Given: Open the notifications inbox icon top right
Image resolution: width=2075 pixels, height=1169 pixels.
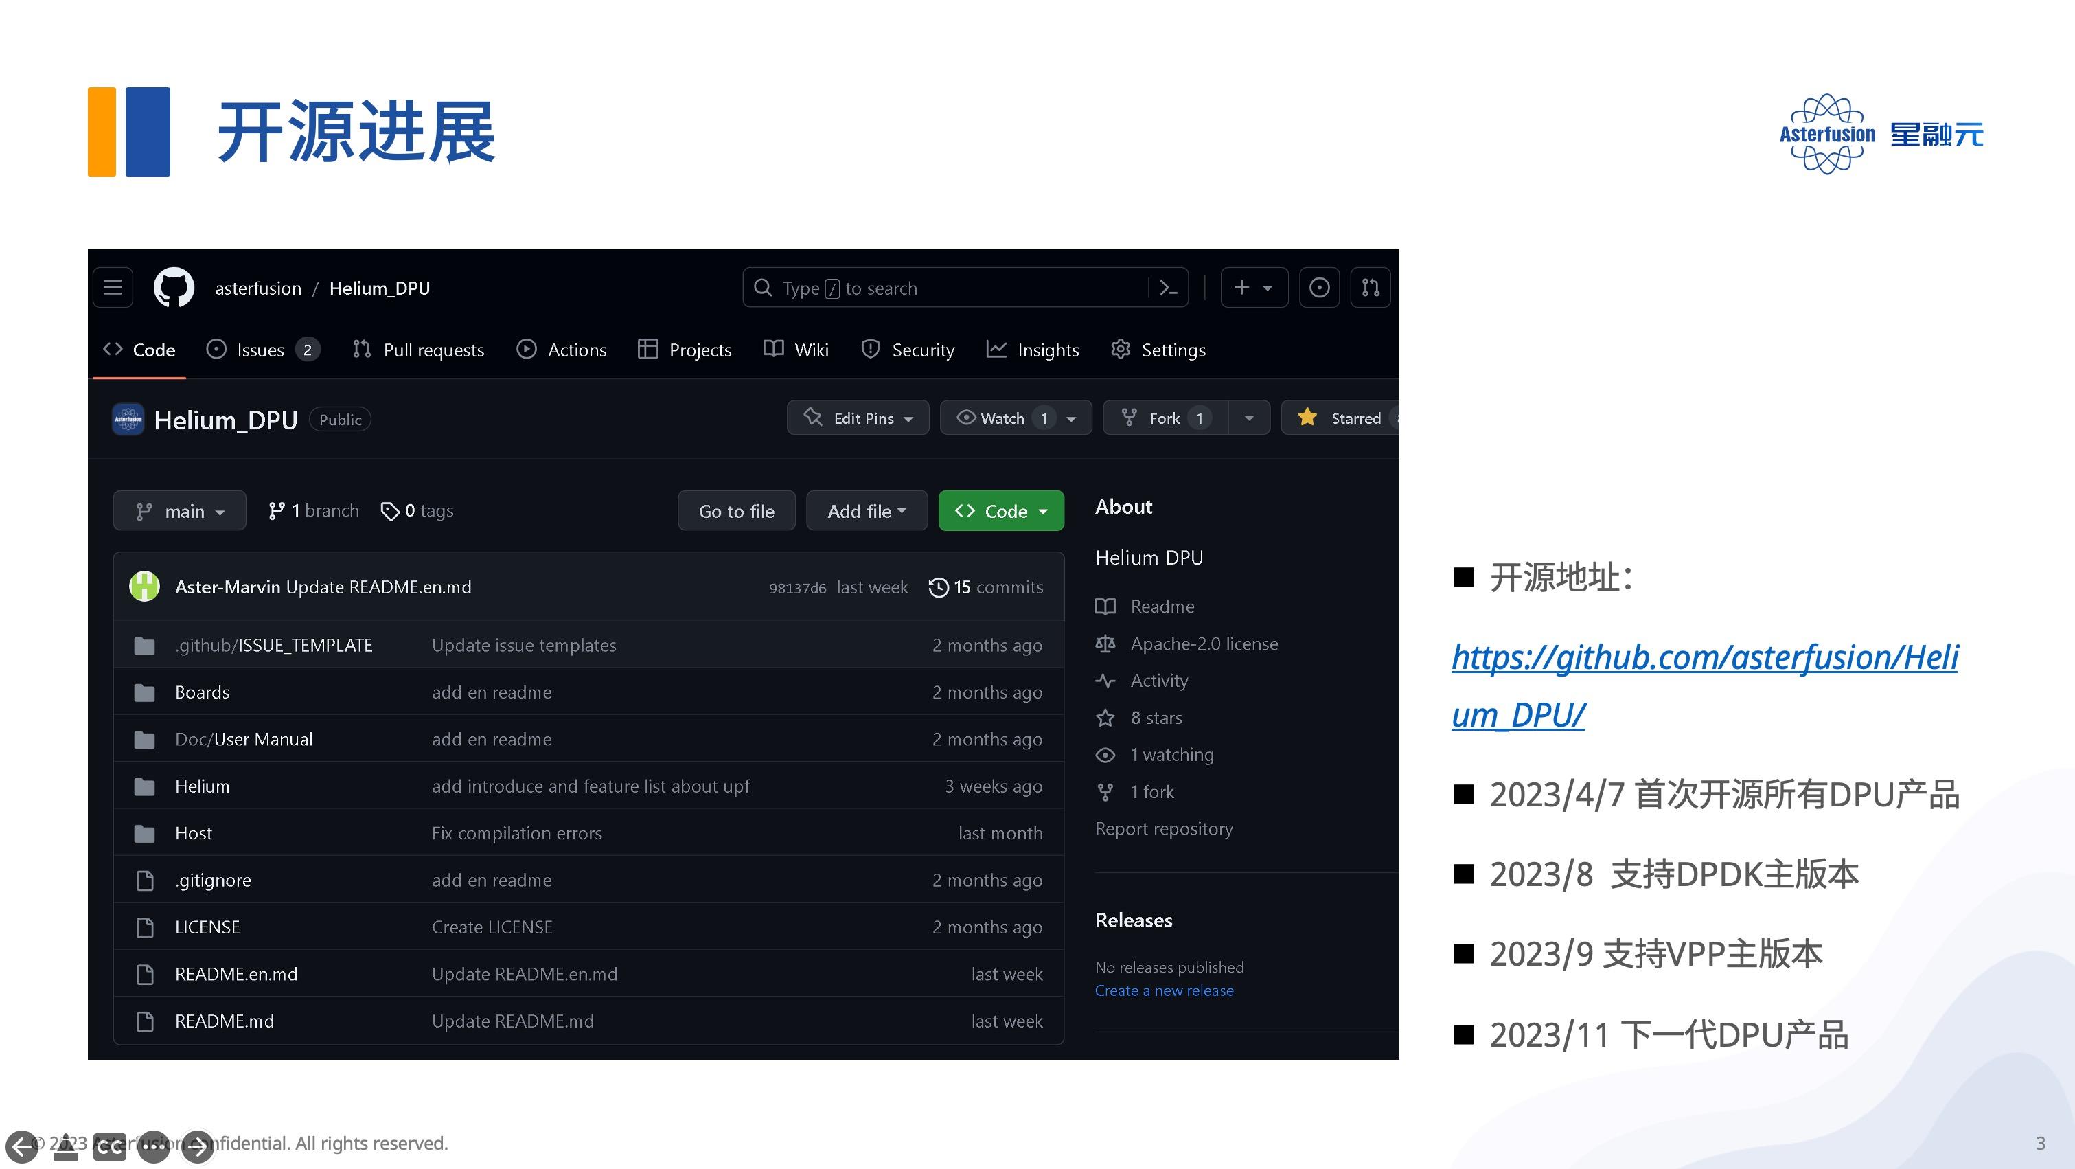Looking at the screenshot, I should tap(1318, 287).
